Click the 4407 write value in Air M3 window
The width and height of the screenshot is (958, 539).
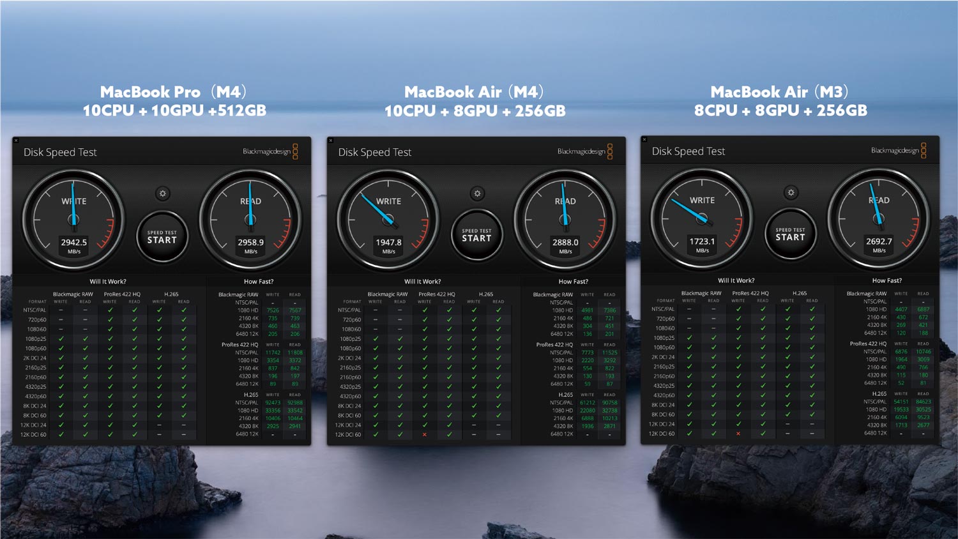[x=901, y=309]
